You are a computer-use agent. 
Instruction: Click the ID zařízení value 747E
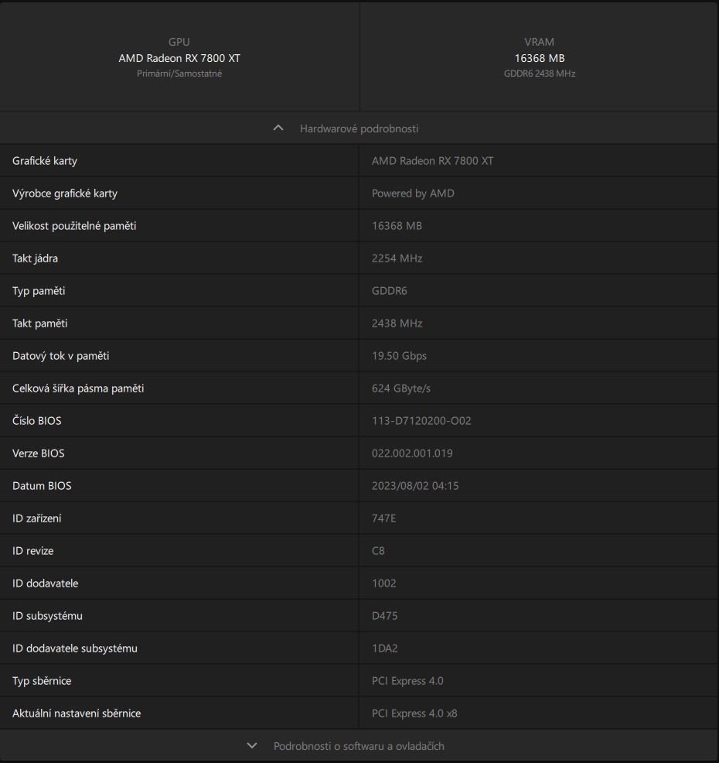click(383, 518)
